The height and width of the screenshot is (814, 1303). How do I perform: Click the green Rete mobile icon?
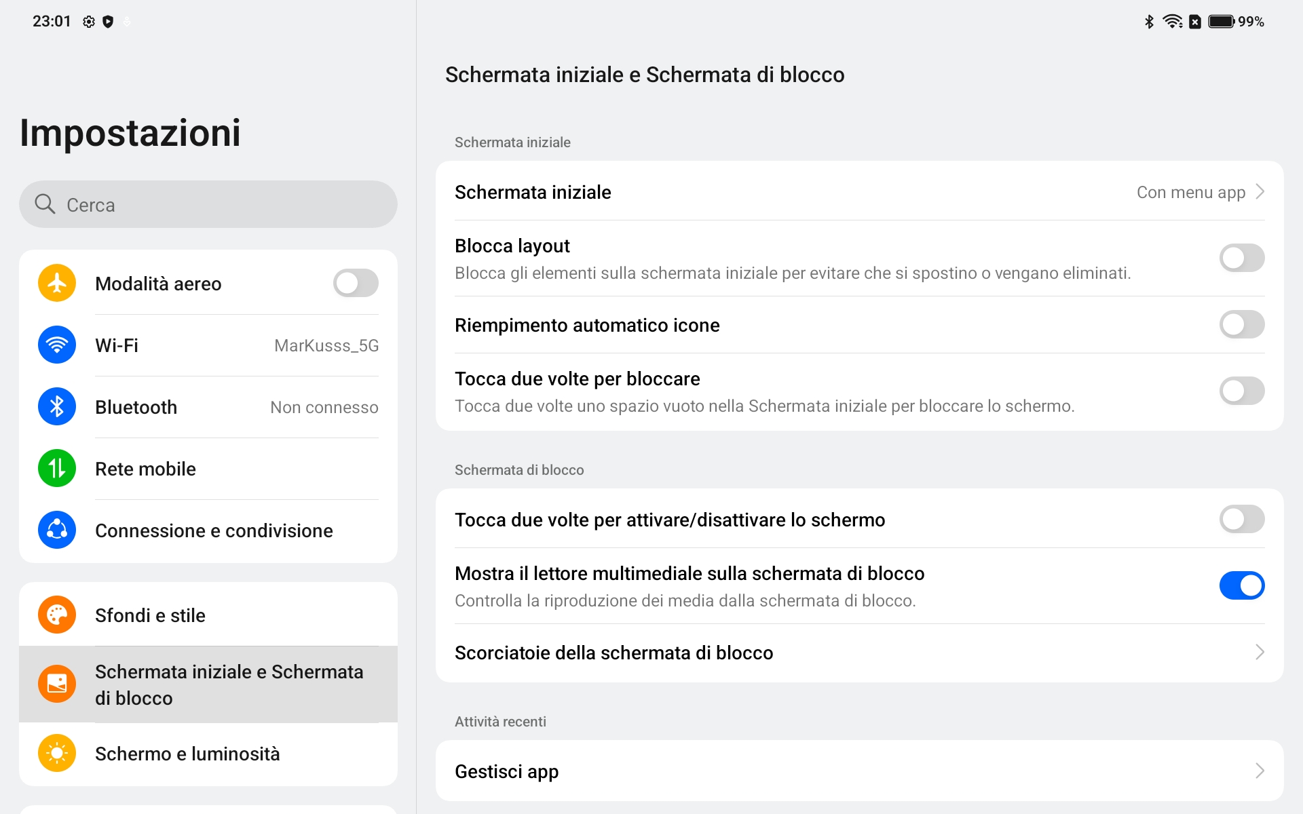pyautogui.click(x=57, y=468)
